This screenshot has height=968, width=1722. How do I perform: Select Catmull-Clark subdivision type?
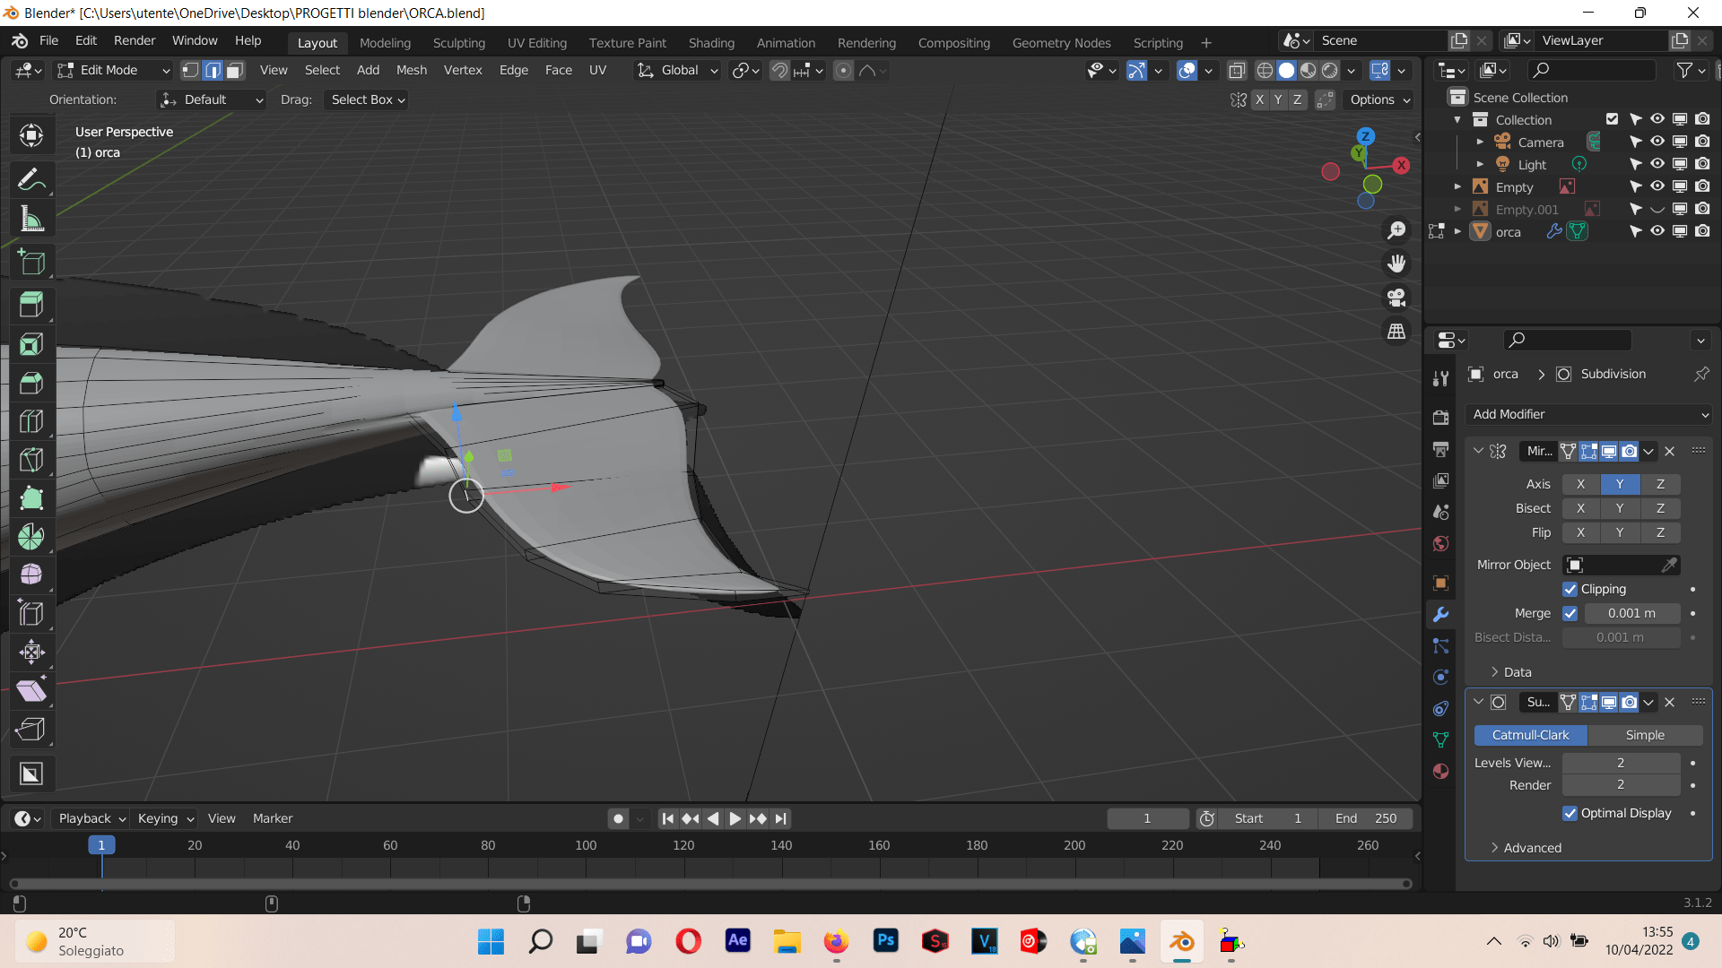pyautogui.click(x=1530, y=735)
